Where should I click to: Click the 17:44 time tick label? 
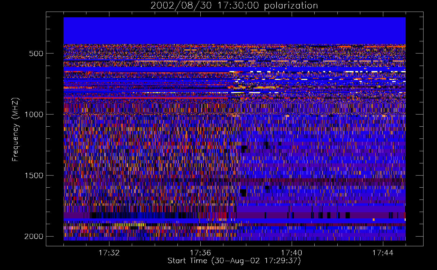(x=383, y=253)
